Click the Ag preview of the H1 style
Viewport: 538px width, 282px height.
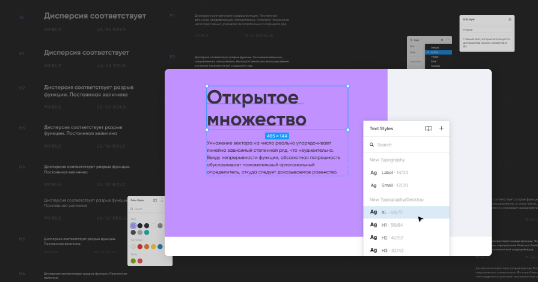tap(374, 225)
